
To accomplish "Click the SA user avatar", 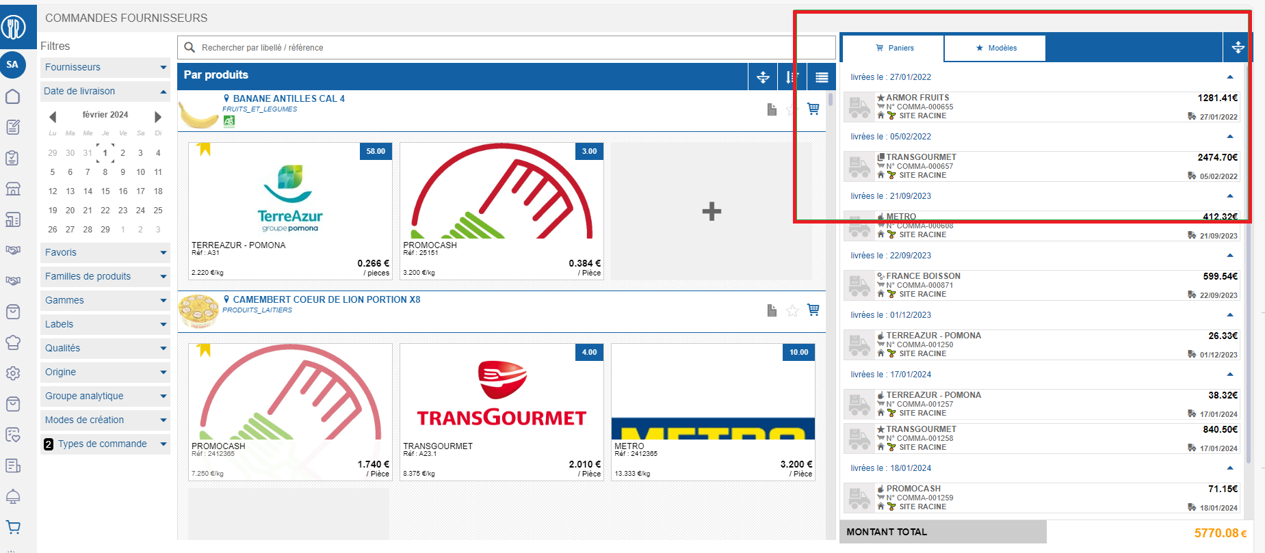I will (13, 65).
